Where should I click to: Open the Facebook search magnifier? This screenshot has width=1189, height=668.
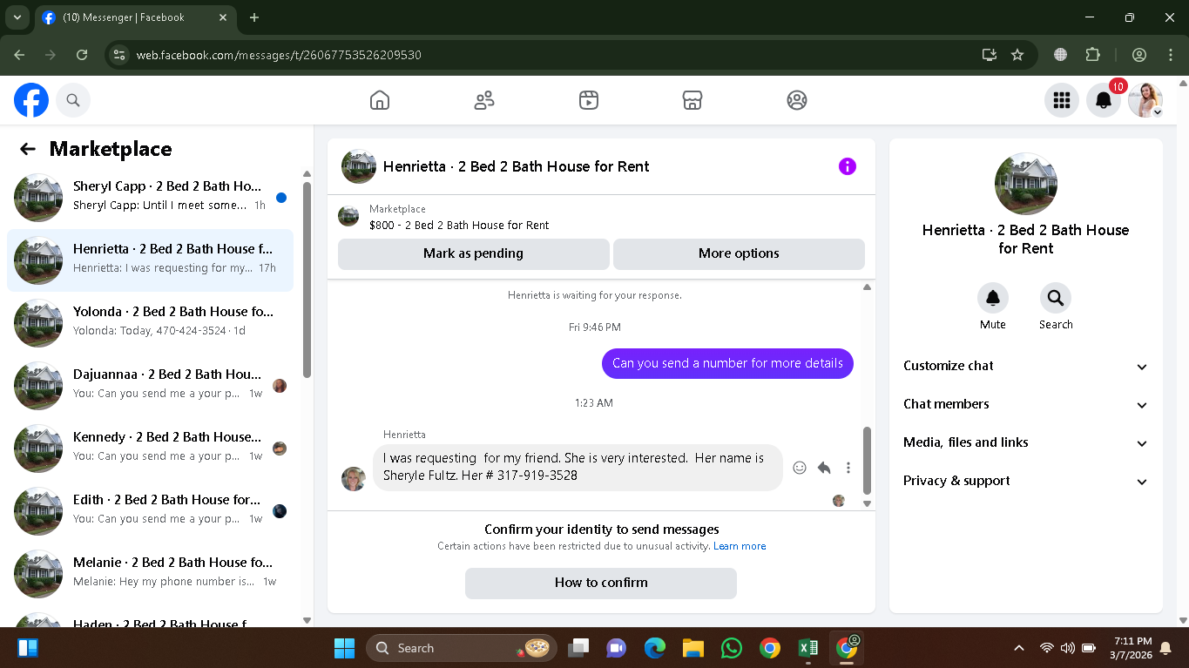[73, 100]
